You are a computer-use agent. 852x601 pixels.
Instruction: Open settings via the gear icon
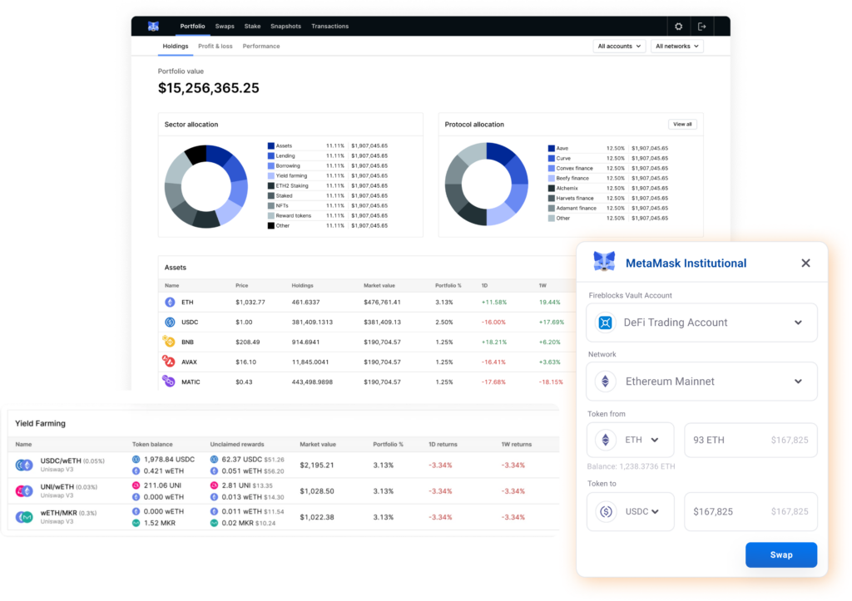point(678,26)
